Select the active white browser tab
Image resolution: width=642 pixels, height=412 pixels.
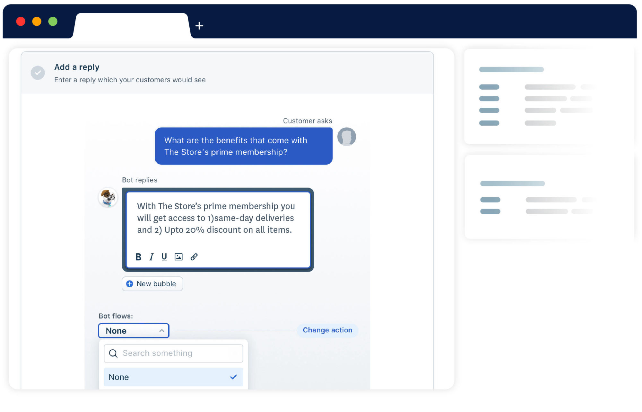[x=132, y=26]
